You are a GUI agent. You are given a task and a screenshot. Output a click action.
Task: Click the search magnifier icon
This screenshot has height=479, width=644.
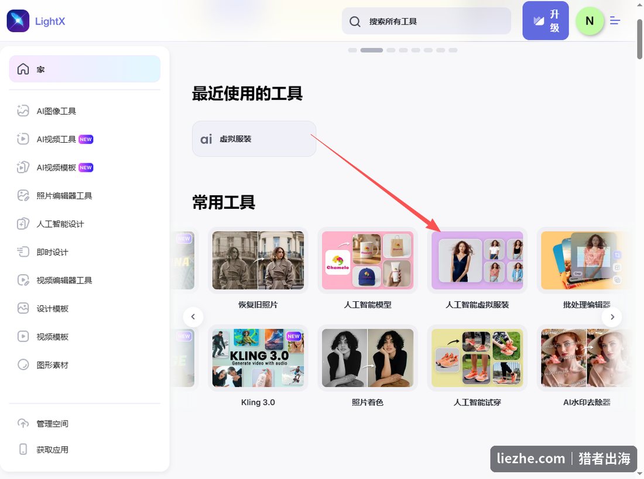point(355,21)
